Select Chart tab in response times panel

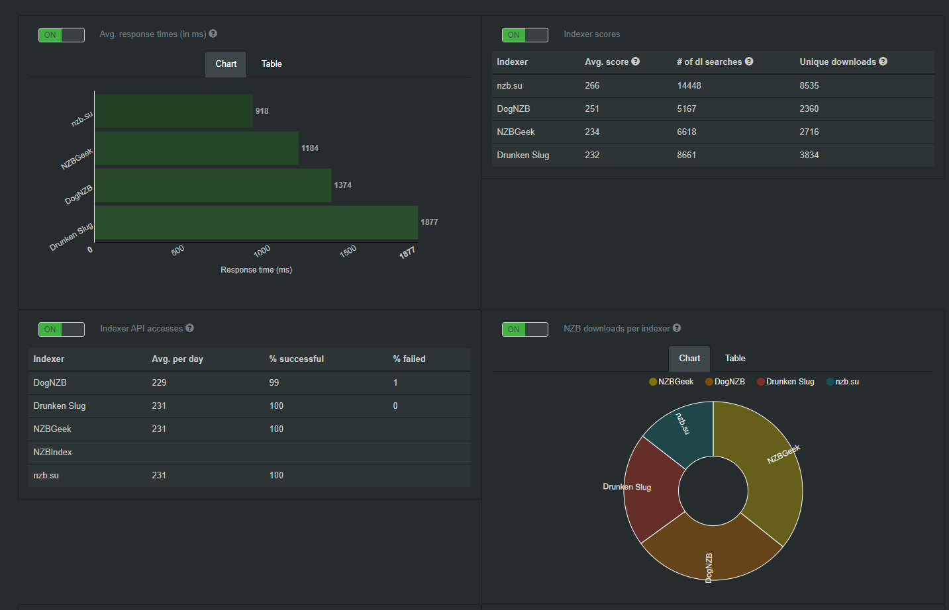226,64
